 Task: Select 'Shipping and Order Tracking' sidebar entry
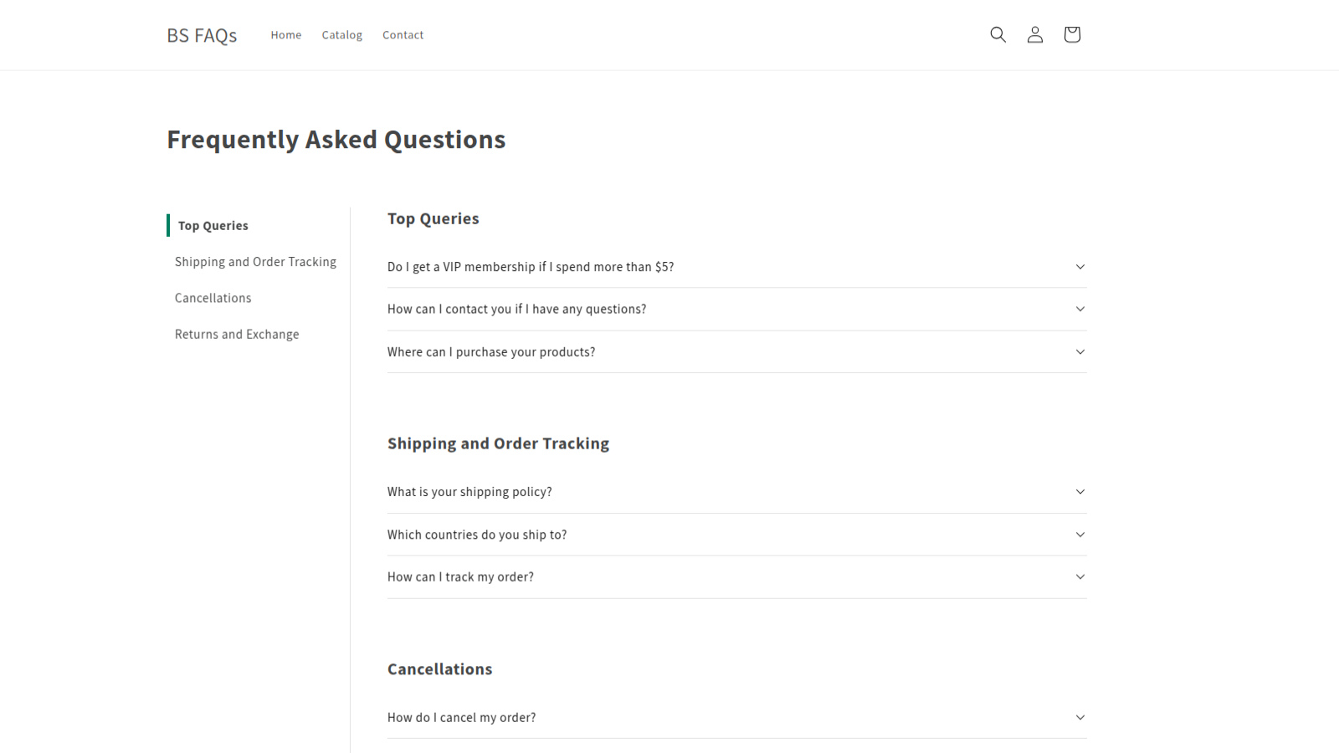(255, 261)
